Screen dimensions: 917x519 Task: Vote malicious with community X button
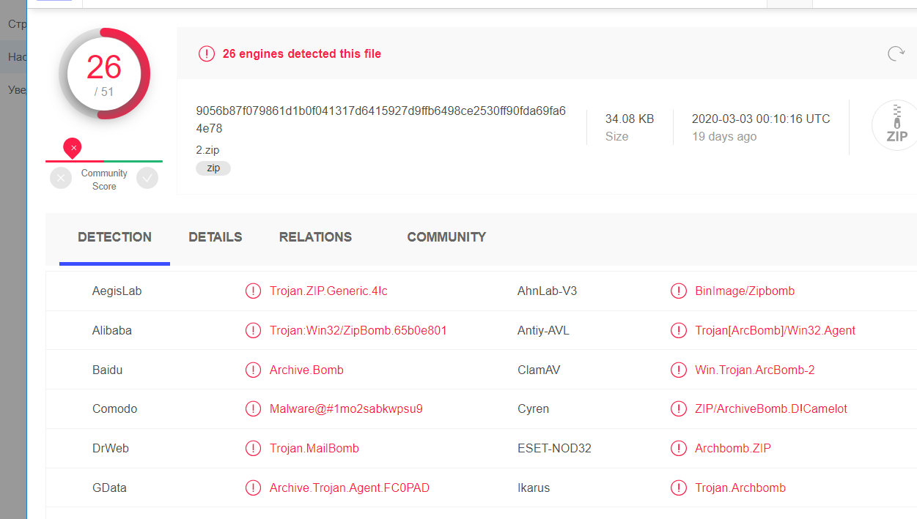(61, 178)
